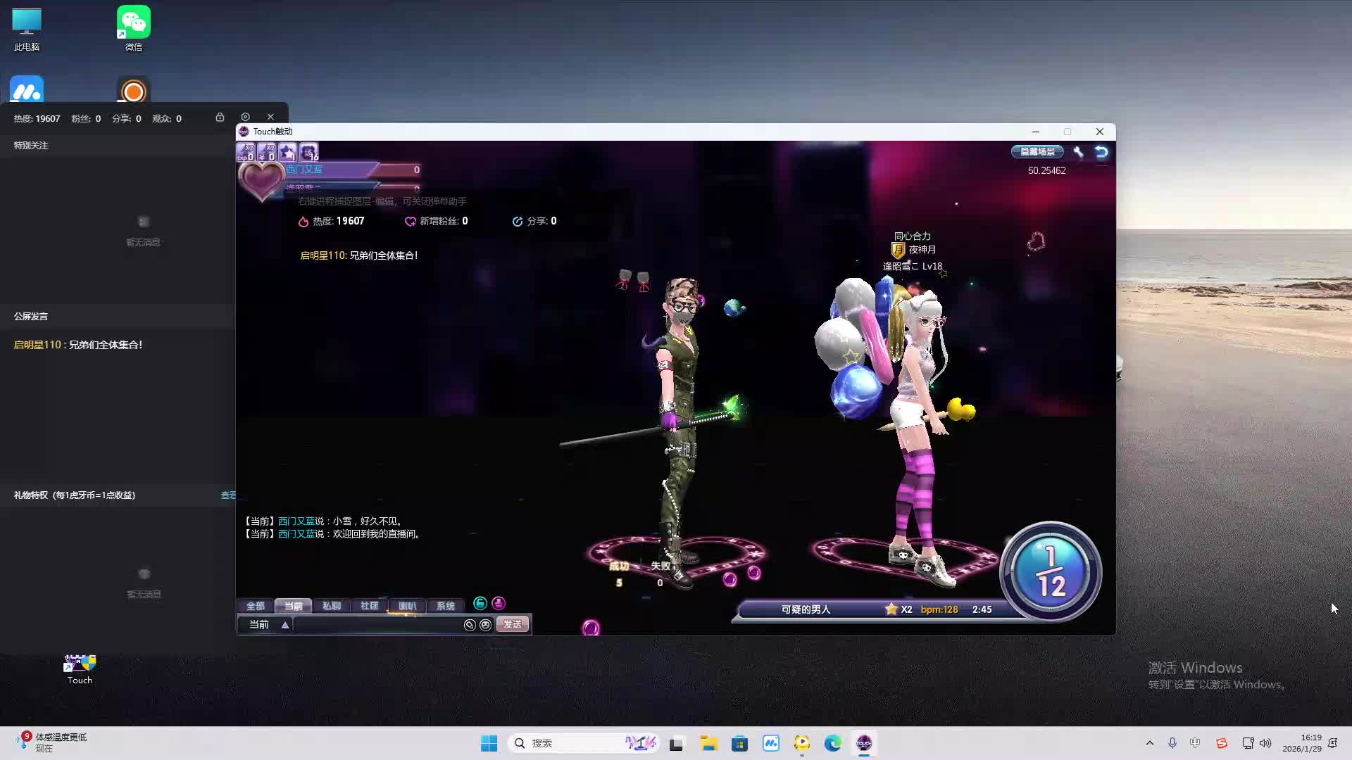Switch to the 全部 chat tab
Screen dimensions: 1352x760
pos(255,606)
